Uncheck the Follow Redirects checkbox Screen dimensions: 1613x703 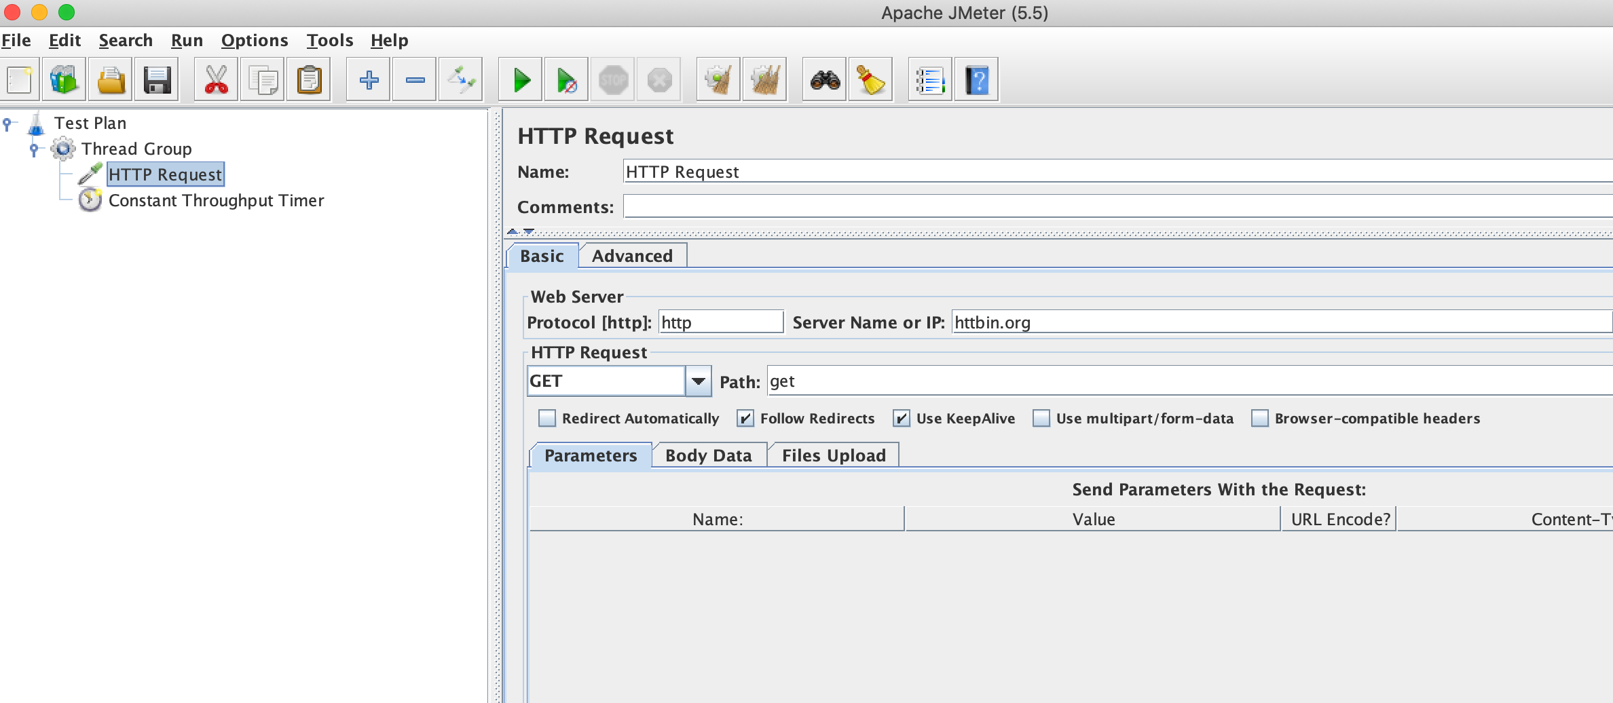point(745,419)
